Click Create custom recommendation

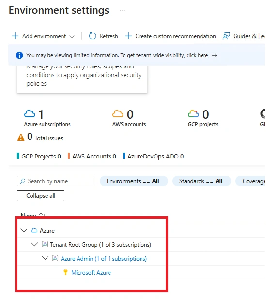coord(171,36)
